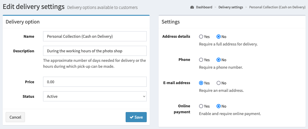The image size is (308, 129).
Task: Select No for Phone requirement
Action: coord(218,60)
